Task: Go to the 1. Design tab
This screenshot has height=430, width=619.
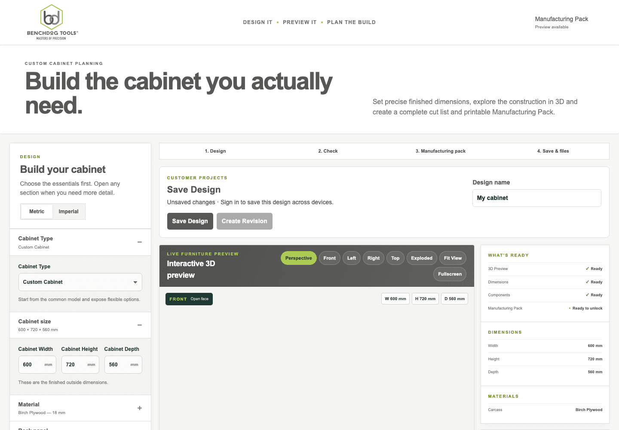Action: coord(215,151)
